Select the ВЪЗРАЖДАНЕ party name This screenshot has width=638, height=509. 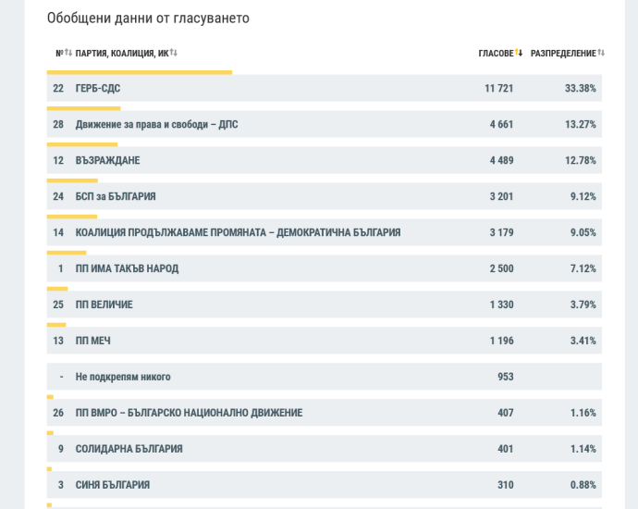(107, 160)
